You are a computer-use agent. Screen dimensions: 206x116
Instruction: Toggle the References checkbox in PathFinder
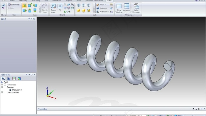(x=5, y=85)
